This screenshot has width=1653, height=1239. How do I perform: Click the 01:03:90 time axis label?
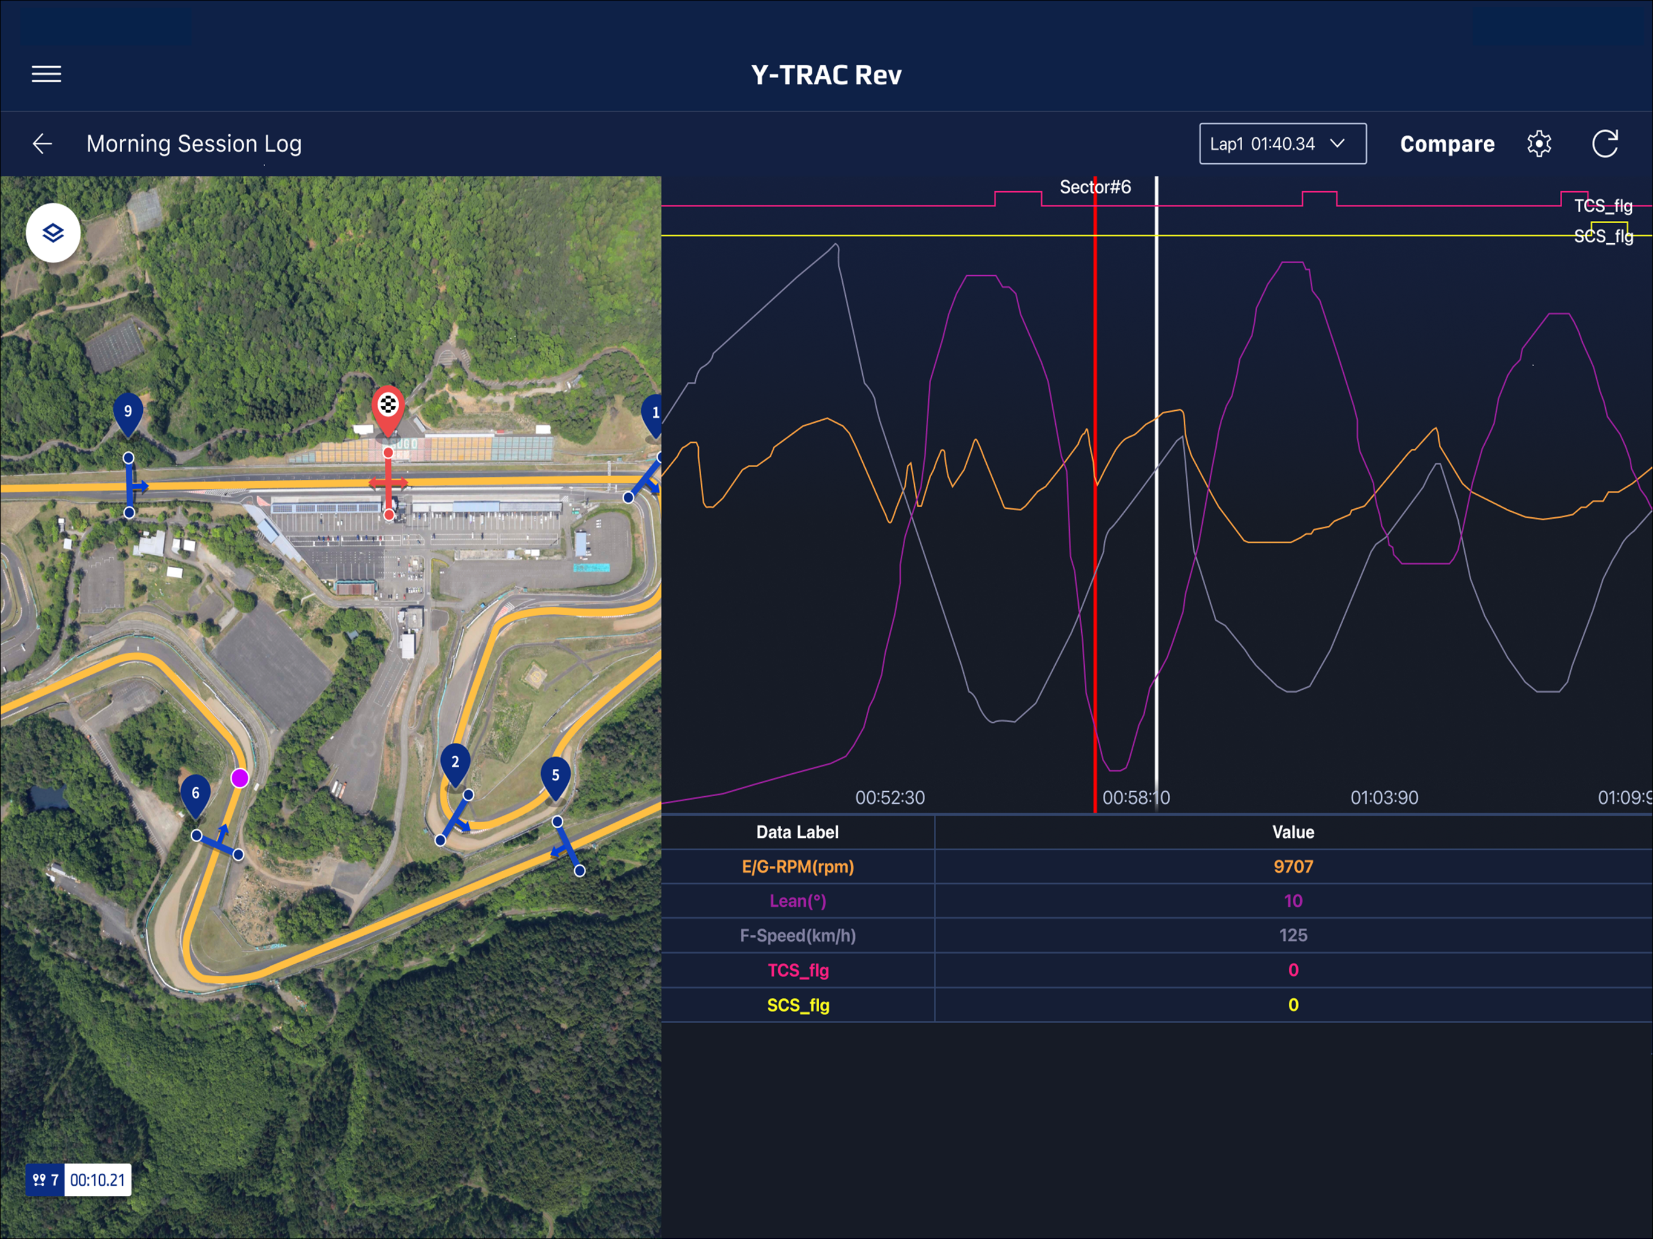pyautogui.click(x=1384, y=797)
